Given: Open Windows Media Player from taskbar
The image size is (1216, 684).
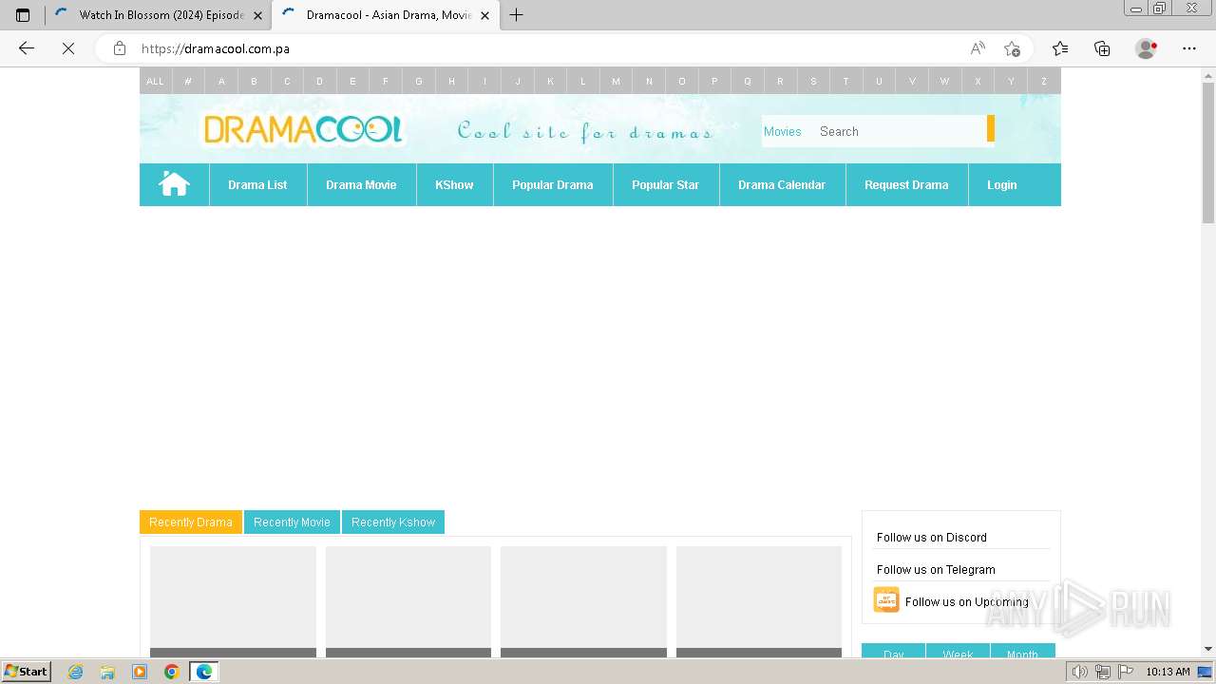Looking at the screenshot, I should point(140,672).
